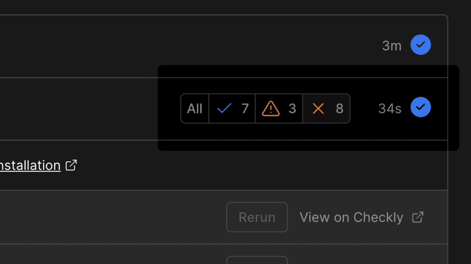Click the blue success badge beside 34s
471x264 pixels.
pos(421,107)
